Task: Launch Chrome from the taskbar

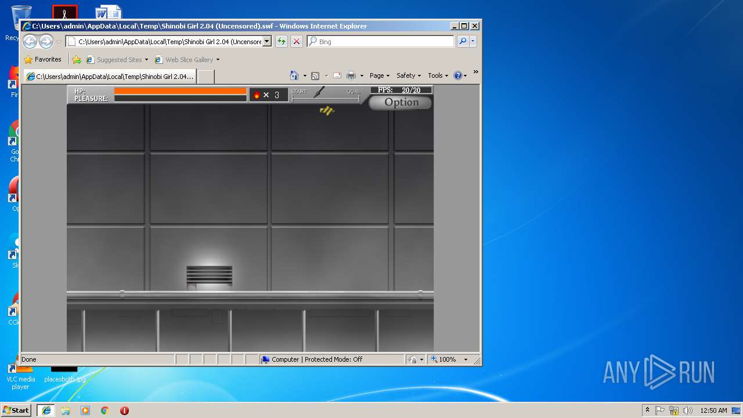Action: point(105,410)
